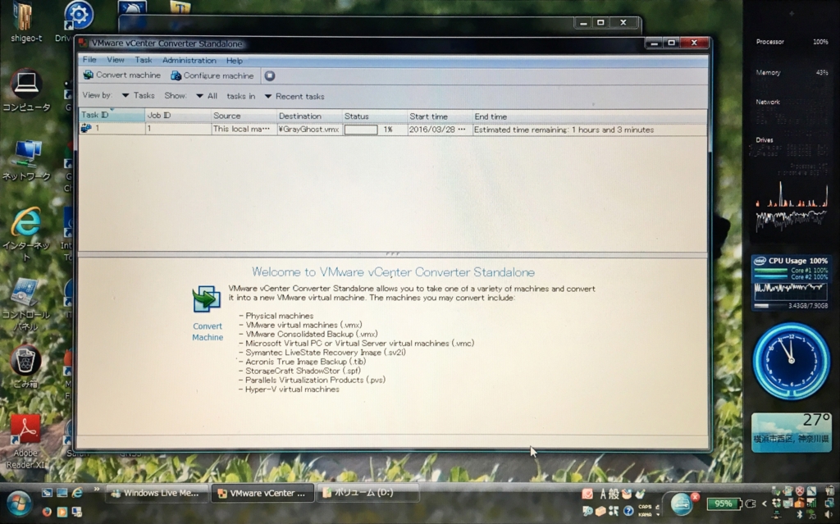Click the "¥GrayGhost.vmx" destination cell
The height and width of the screenshot is (524, 840).
coord(308,129)
